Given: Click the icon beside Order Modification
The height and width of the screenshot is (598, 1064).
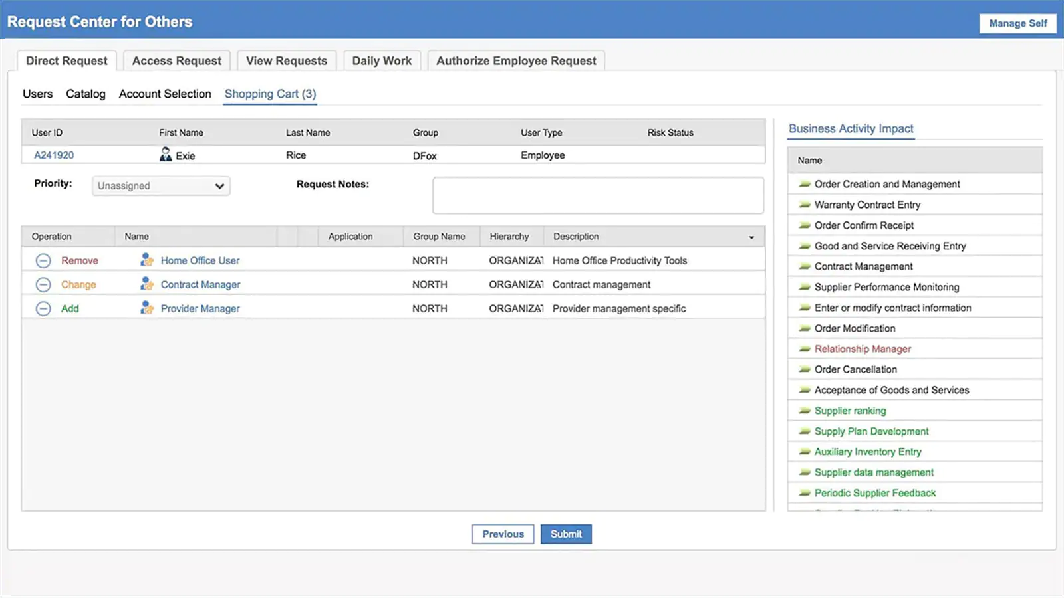Looking at the screenshot, I should click(x=805, y=328).
